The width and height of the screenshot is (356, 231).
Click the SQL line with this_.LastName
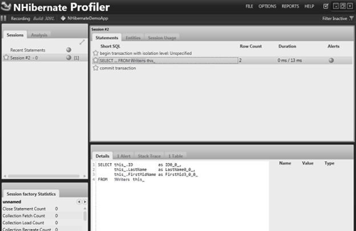coord(154,169)
